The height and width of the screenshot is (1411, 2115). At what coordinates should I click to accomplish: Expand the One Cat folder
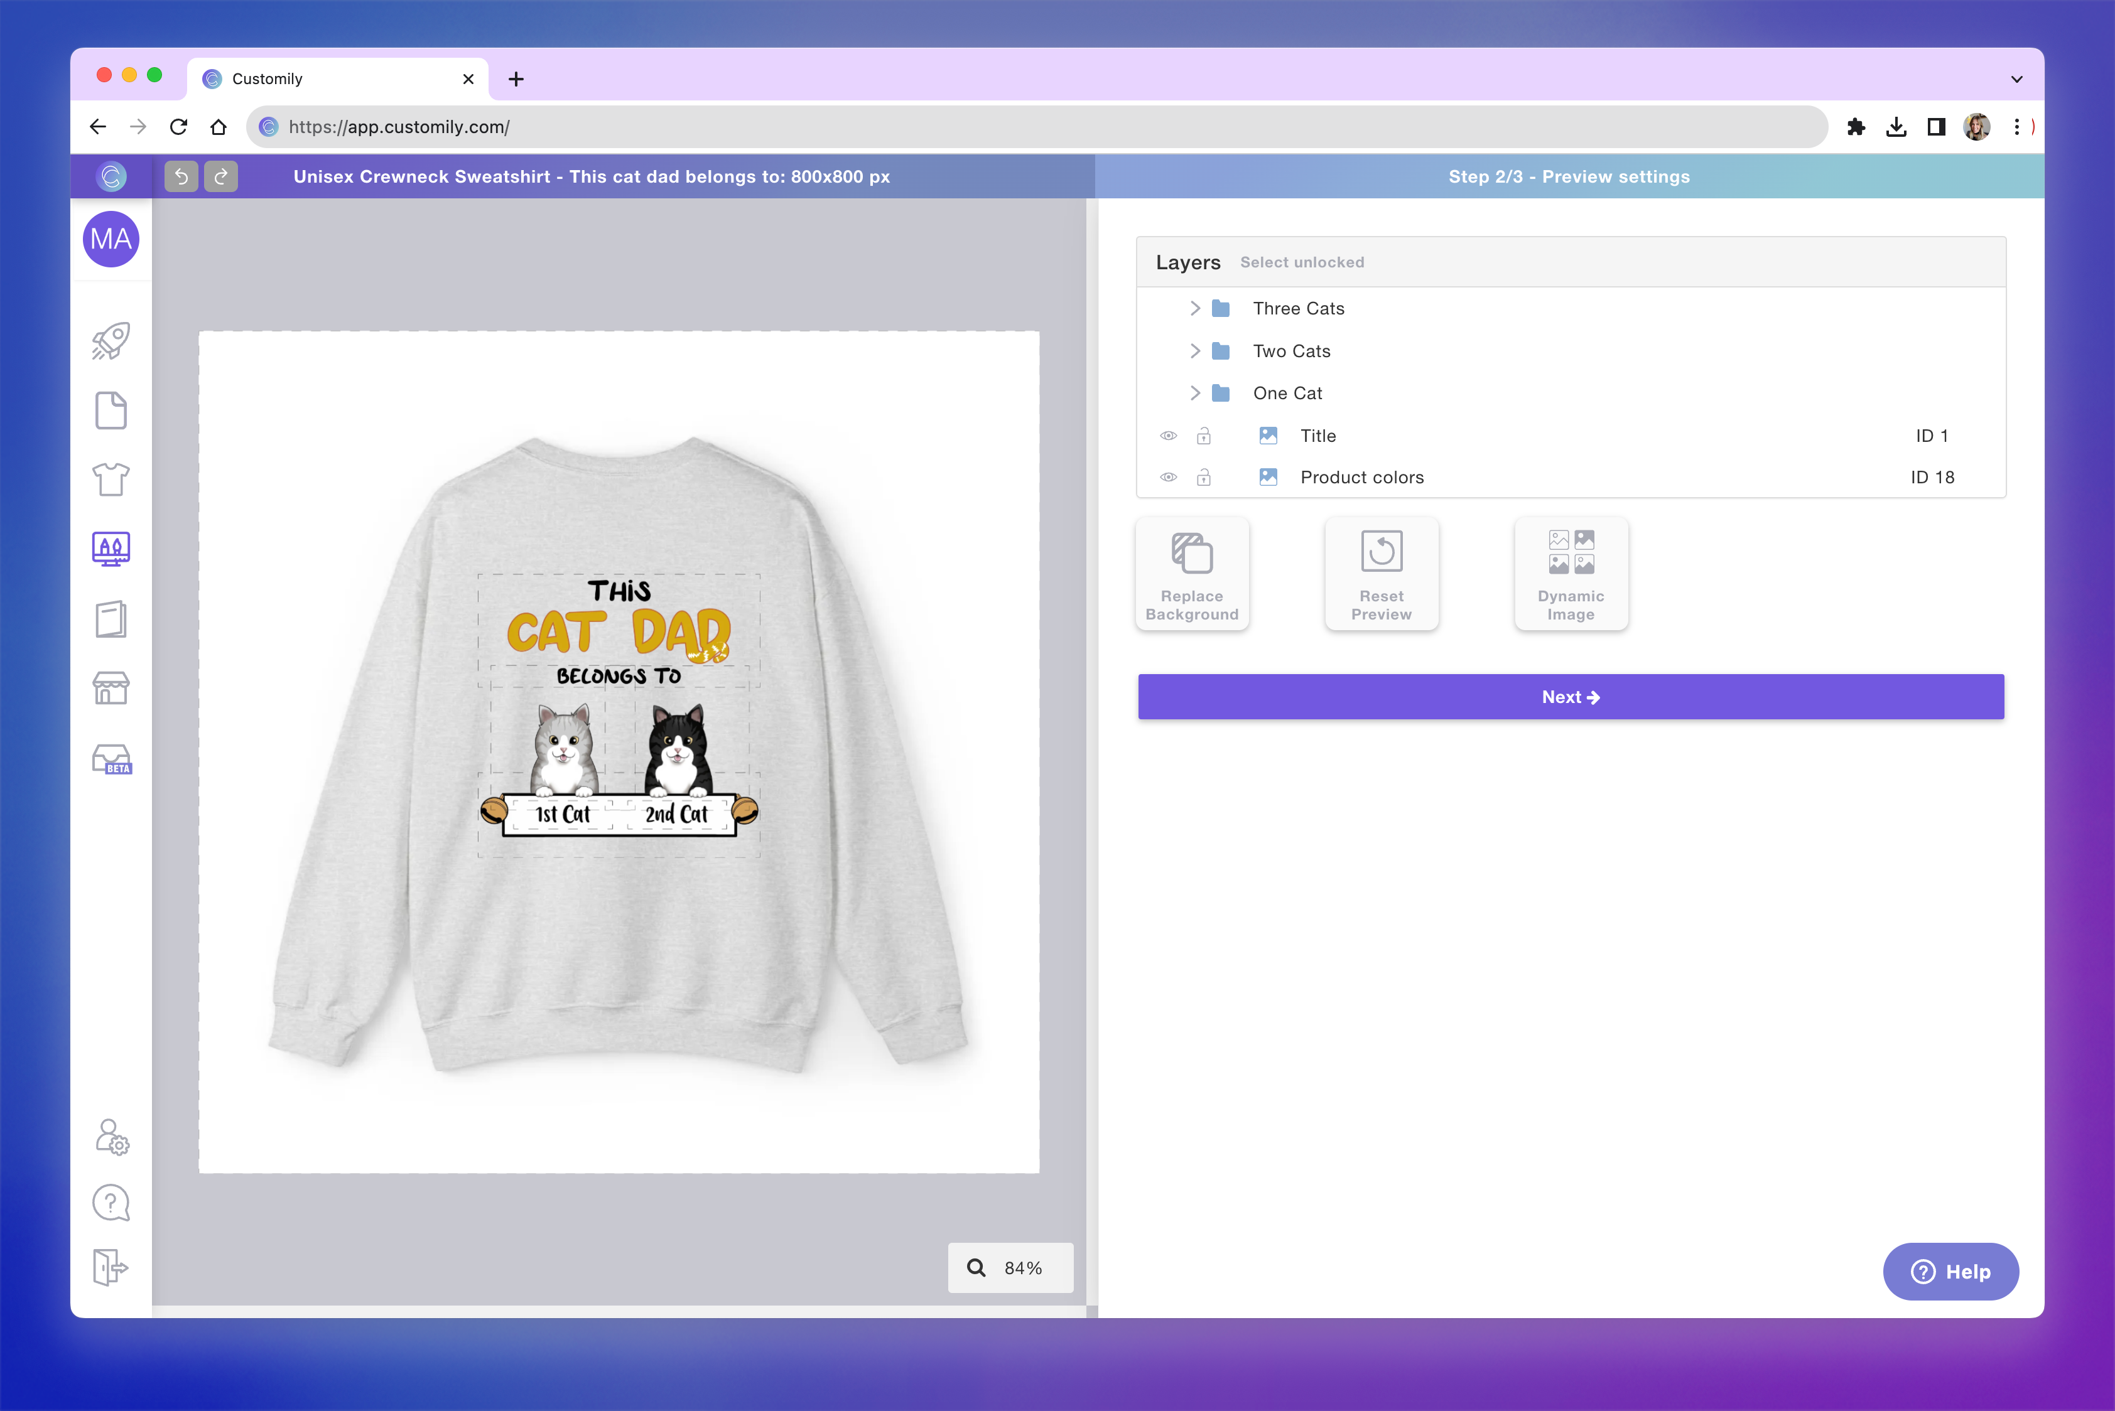click(1196, 392)
